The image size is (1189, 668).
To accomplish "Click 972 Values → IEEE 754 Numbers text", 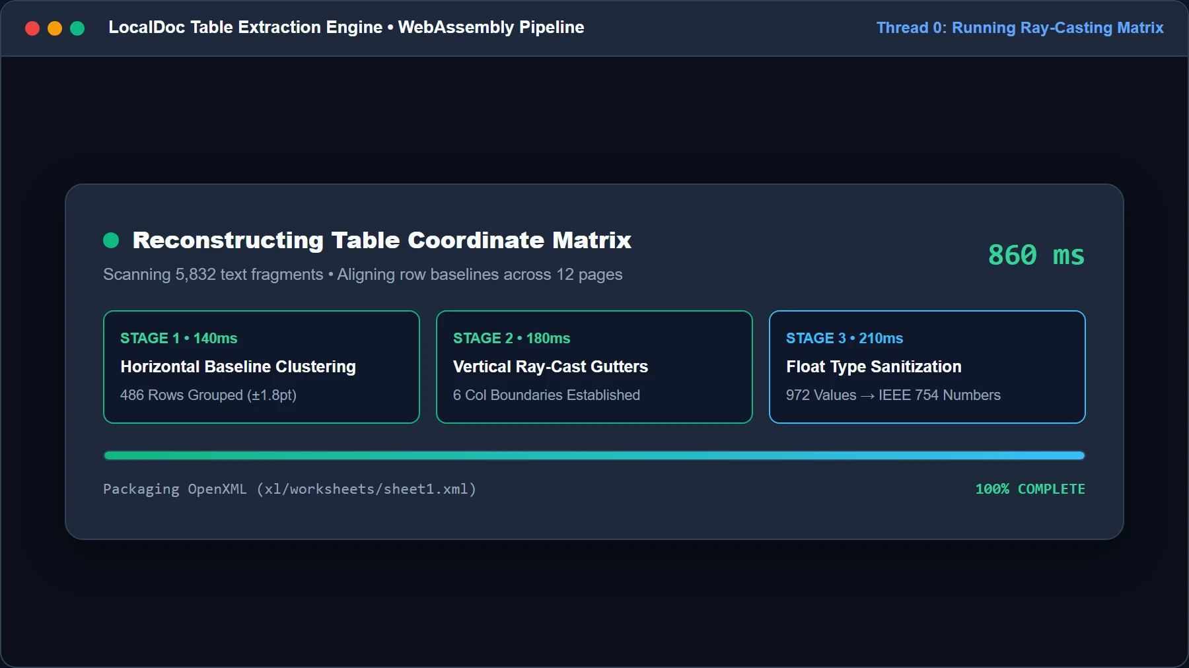I will coord(893,395).
